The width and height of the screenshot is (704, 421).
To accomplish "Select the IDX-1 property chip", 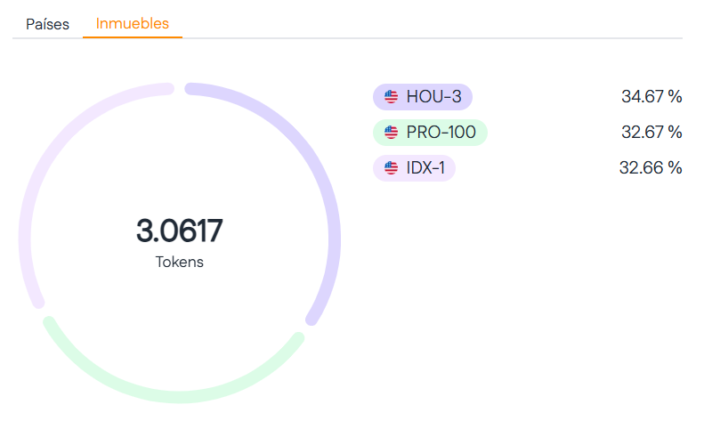I will tap(415, 167).
